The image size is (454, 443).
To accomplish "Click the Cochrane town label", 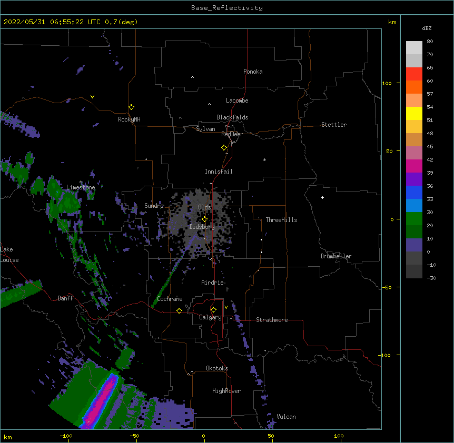I will [170, 299].
